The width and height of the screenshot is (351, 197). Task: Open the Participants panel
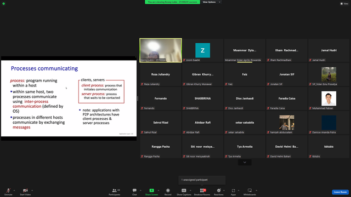pyautogui.click(x=115, y=192)
